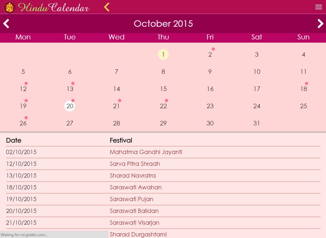
Task: Select date 29 in calendar
Action: click(163, 123)
